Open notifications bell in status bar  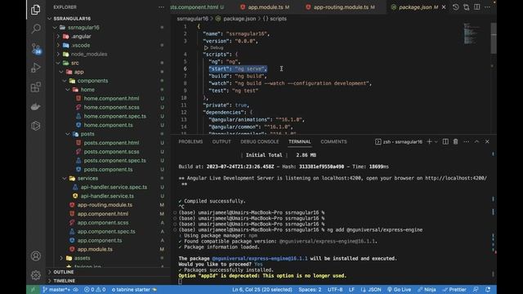488,289
